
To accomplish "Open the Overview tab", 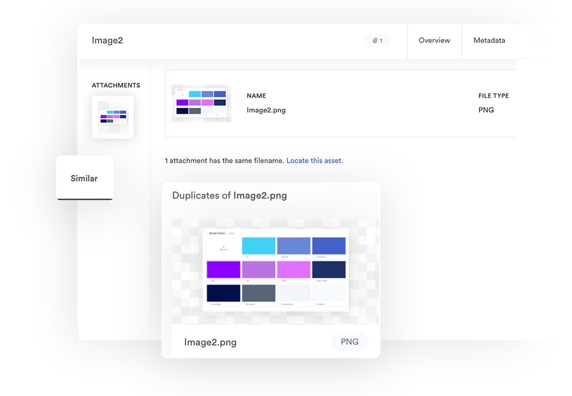I will pyautogui.click(x=434, y=41).
